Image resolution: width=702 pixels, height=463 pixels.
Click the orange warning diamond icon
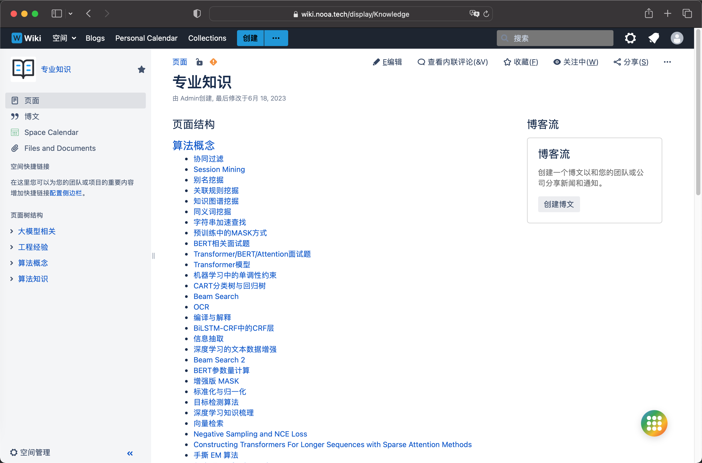click(213, 62)
